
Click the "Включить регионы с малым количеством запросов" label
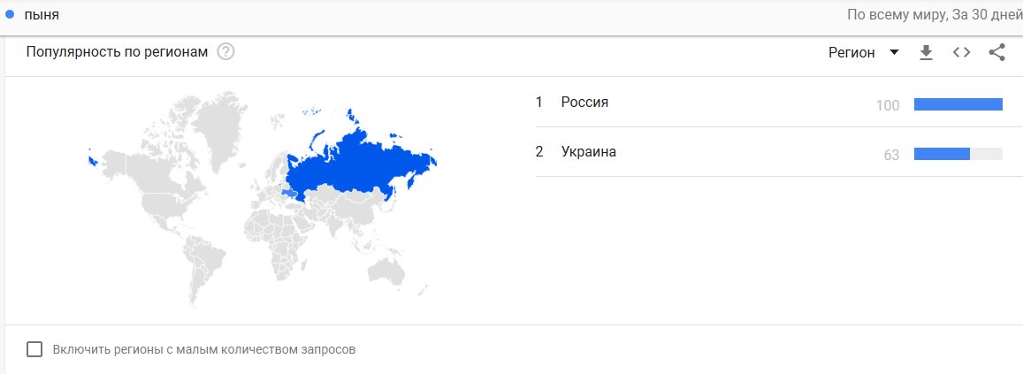[203, 349]
